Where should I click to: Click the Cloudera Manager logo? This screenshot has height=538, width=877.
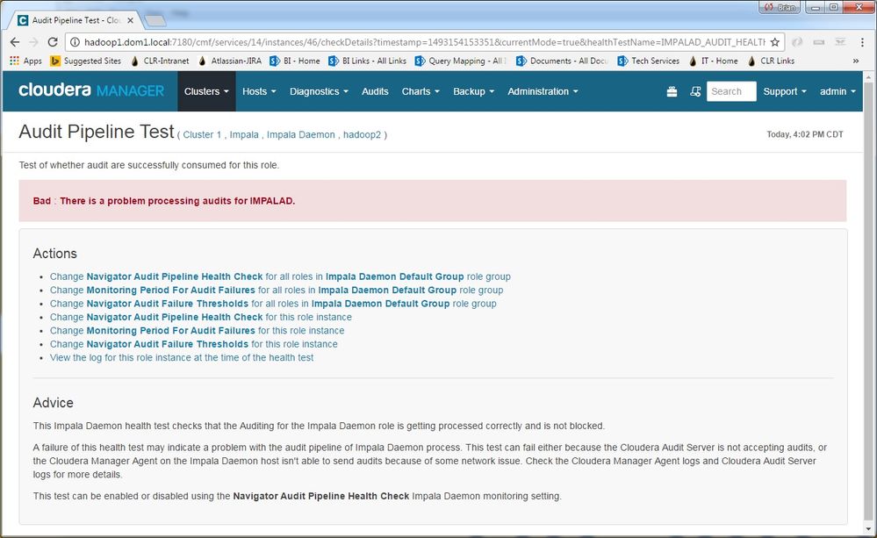[x=91, y=90]
